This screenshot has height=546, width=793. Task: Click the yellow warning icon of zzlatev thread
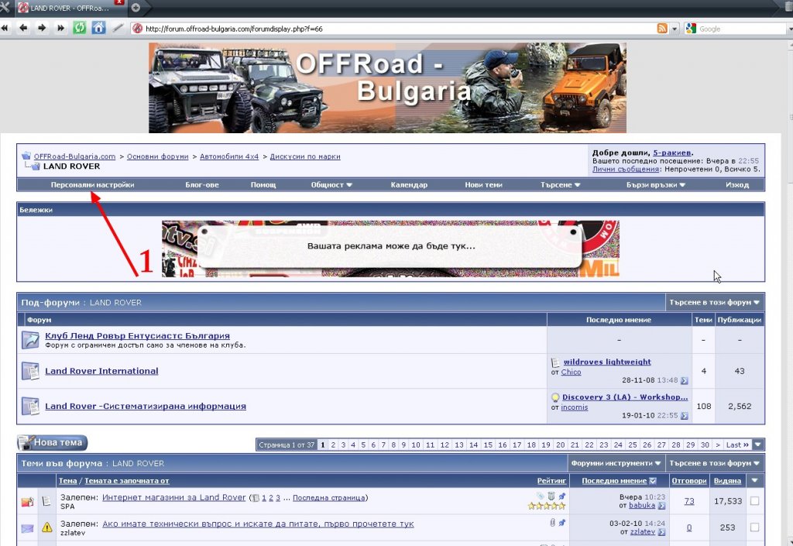pos(47,527)
